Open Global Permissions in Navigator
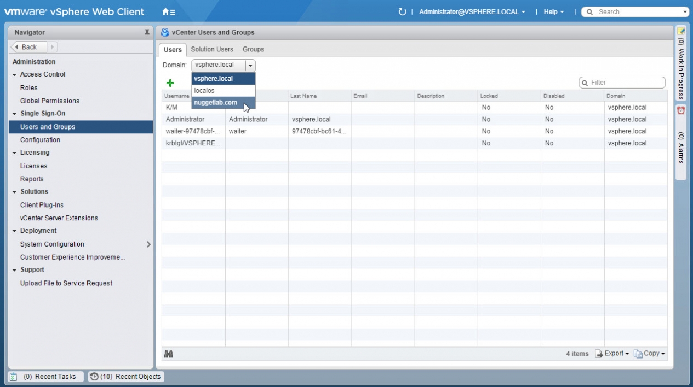Viewport: 693px width, 387px height. pyautogui.click(x=50, y=101)
